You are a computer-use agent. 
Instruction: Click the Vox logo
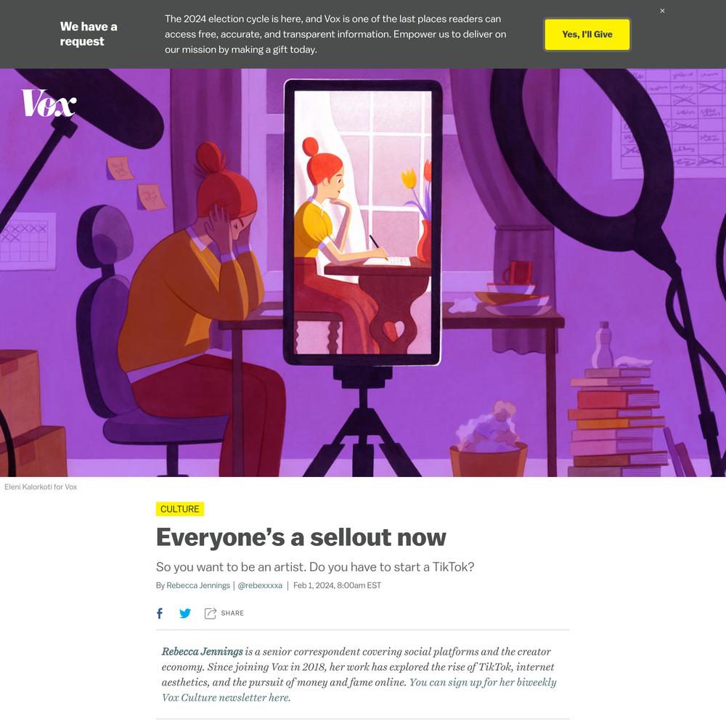tap(49, 103)
